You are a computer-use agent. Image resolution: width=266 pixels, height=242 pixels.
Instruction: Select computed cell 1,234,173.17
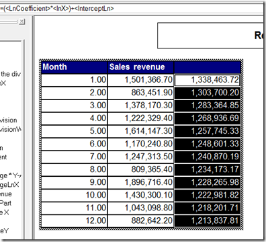pos(208,169)
